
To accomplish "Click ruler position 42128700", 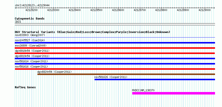I will pos(140,10).
